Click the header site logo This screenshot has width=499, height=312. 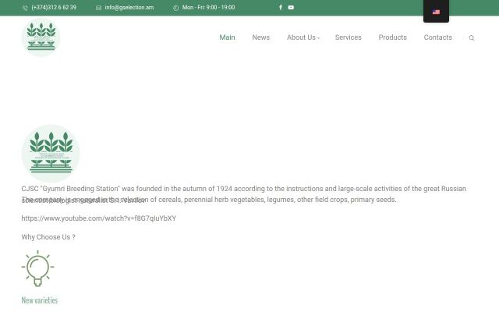(41, 37)
